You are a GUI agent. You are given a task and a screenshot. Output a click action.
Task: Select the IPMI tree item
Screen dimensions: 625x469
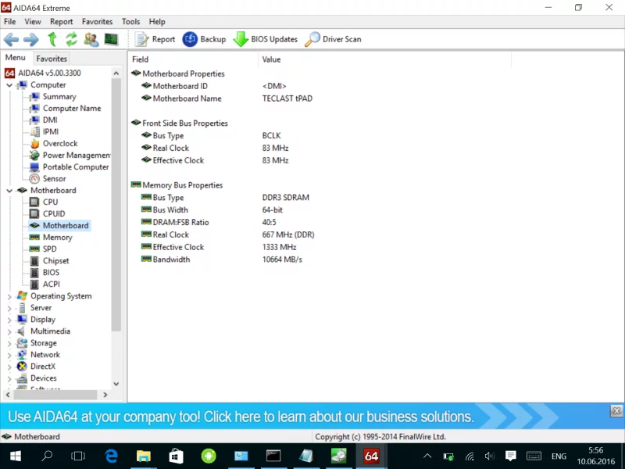tap(51, 131)
